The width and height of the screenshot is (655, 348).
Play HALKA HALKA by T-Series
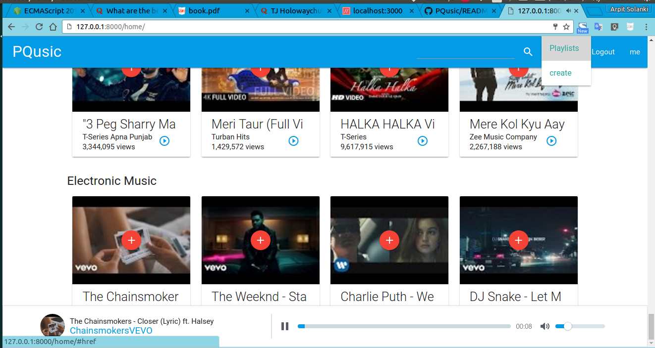(423, 141)
